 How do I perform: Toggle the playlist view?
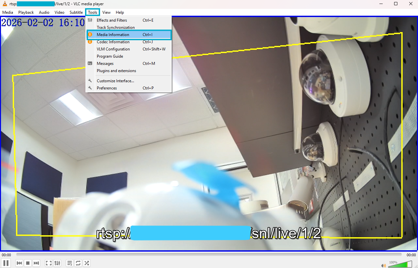(70, 263)
